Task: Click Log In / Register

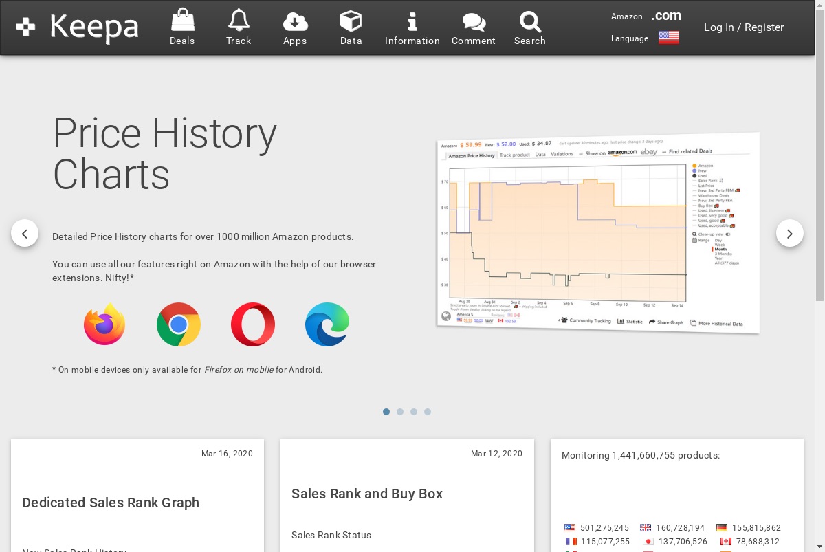Action: pyautogui.click(x=744, y=27)
